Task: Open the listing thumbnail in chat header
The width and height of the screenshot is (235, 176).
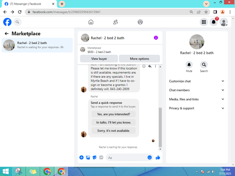Action: [x=85, y=38]
